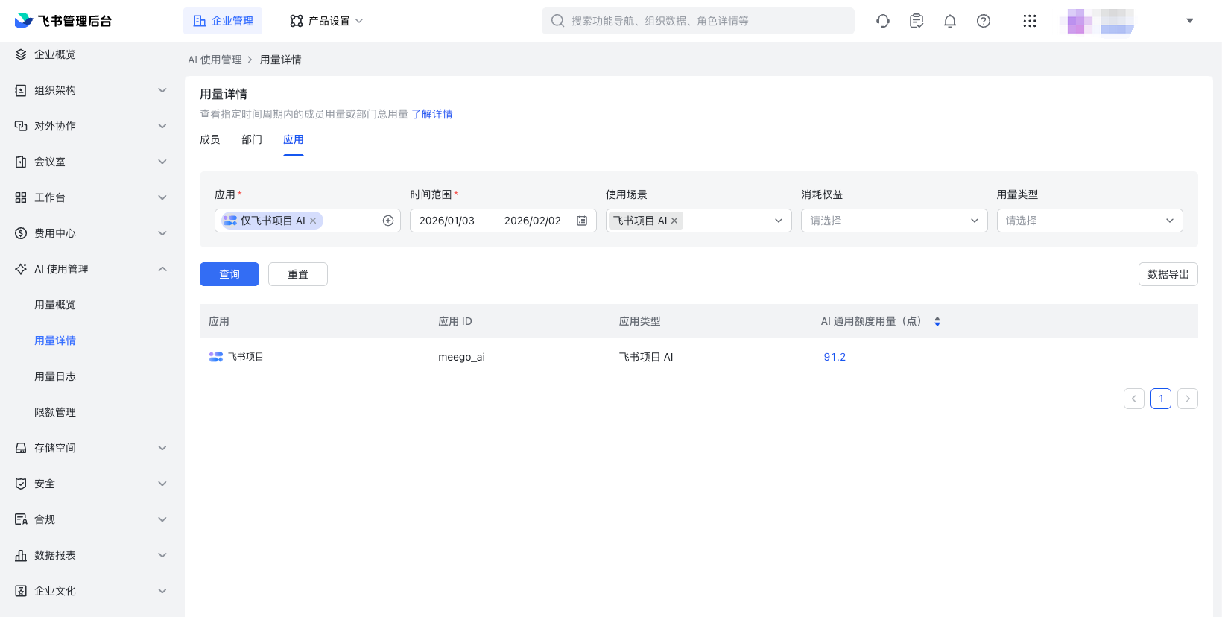Open the task list clipboard icon
Screen dimensions: 1222x617
pos(916,21)
